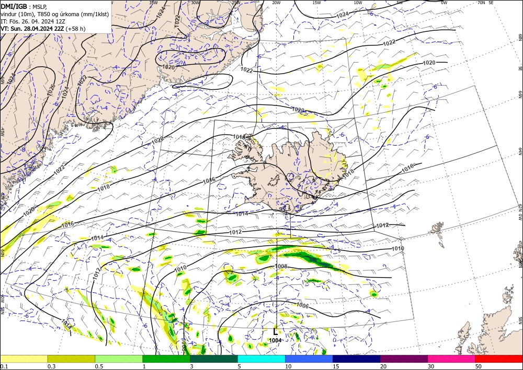Image resolution: width=523 pixels, height=370 pixels.
Task: Click the red 50+ legend swatch
Action: pos(499,359)
